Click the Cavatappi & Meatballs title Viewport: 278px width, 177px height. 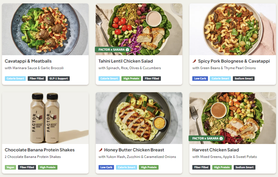coord(28,61)
